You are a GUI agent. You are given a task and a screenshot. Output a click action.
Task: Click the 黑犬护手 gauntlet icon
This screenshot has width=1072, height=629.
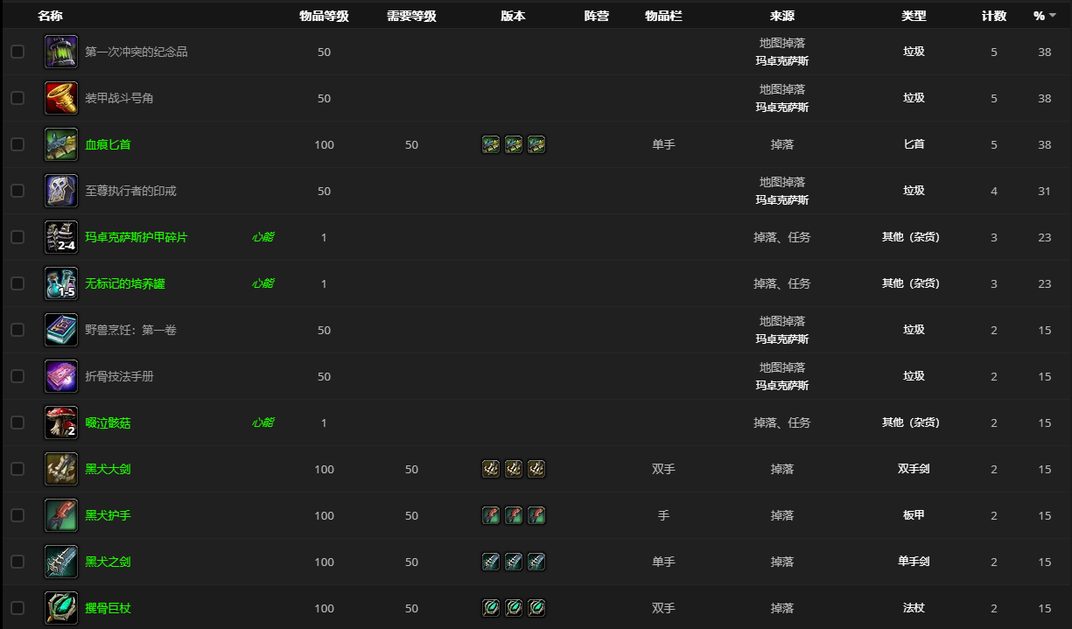pyautogui.click(x=61, y=515)
